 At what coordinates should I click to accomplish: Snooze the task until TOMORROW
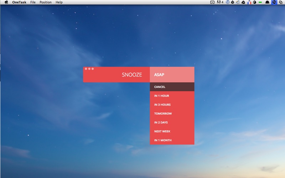(x=172, y=114)
